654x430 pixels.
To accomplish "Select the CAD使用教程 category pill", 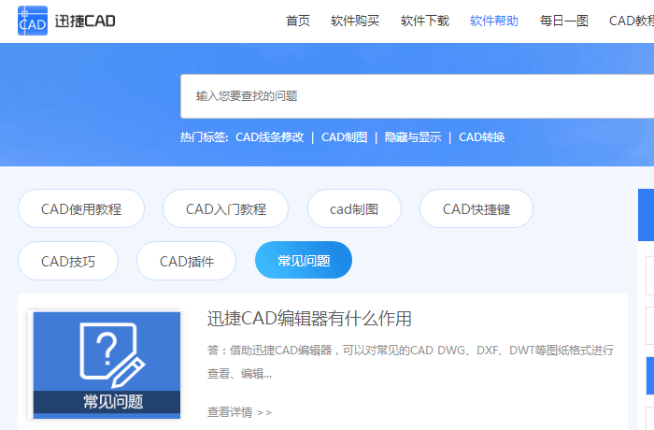I will pyautogui.click(x=81, y=208).
